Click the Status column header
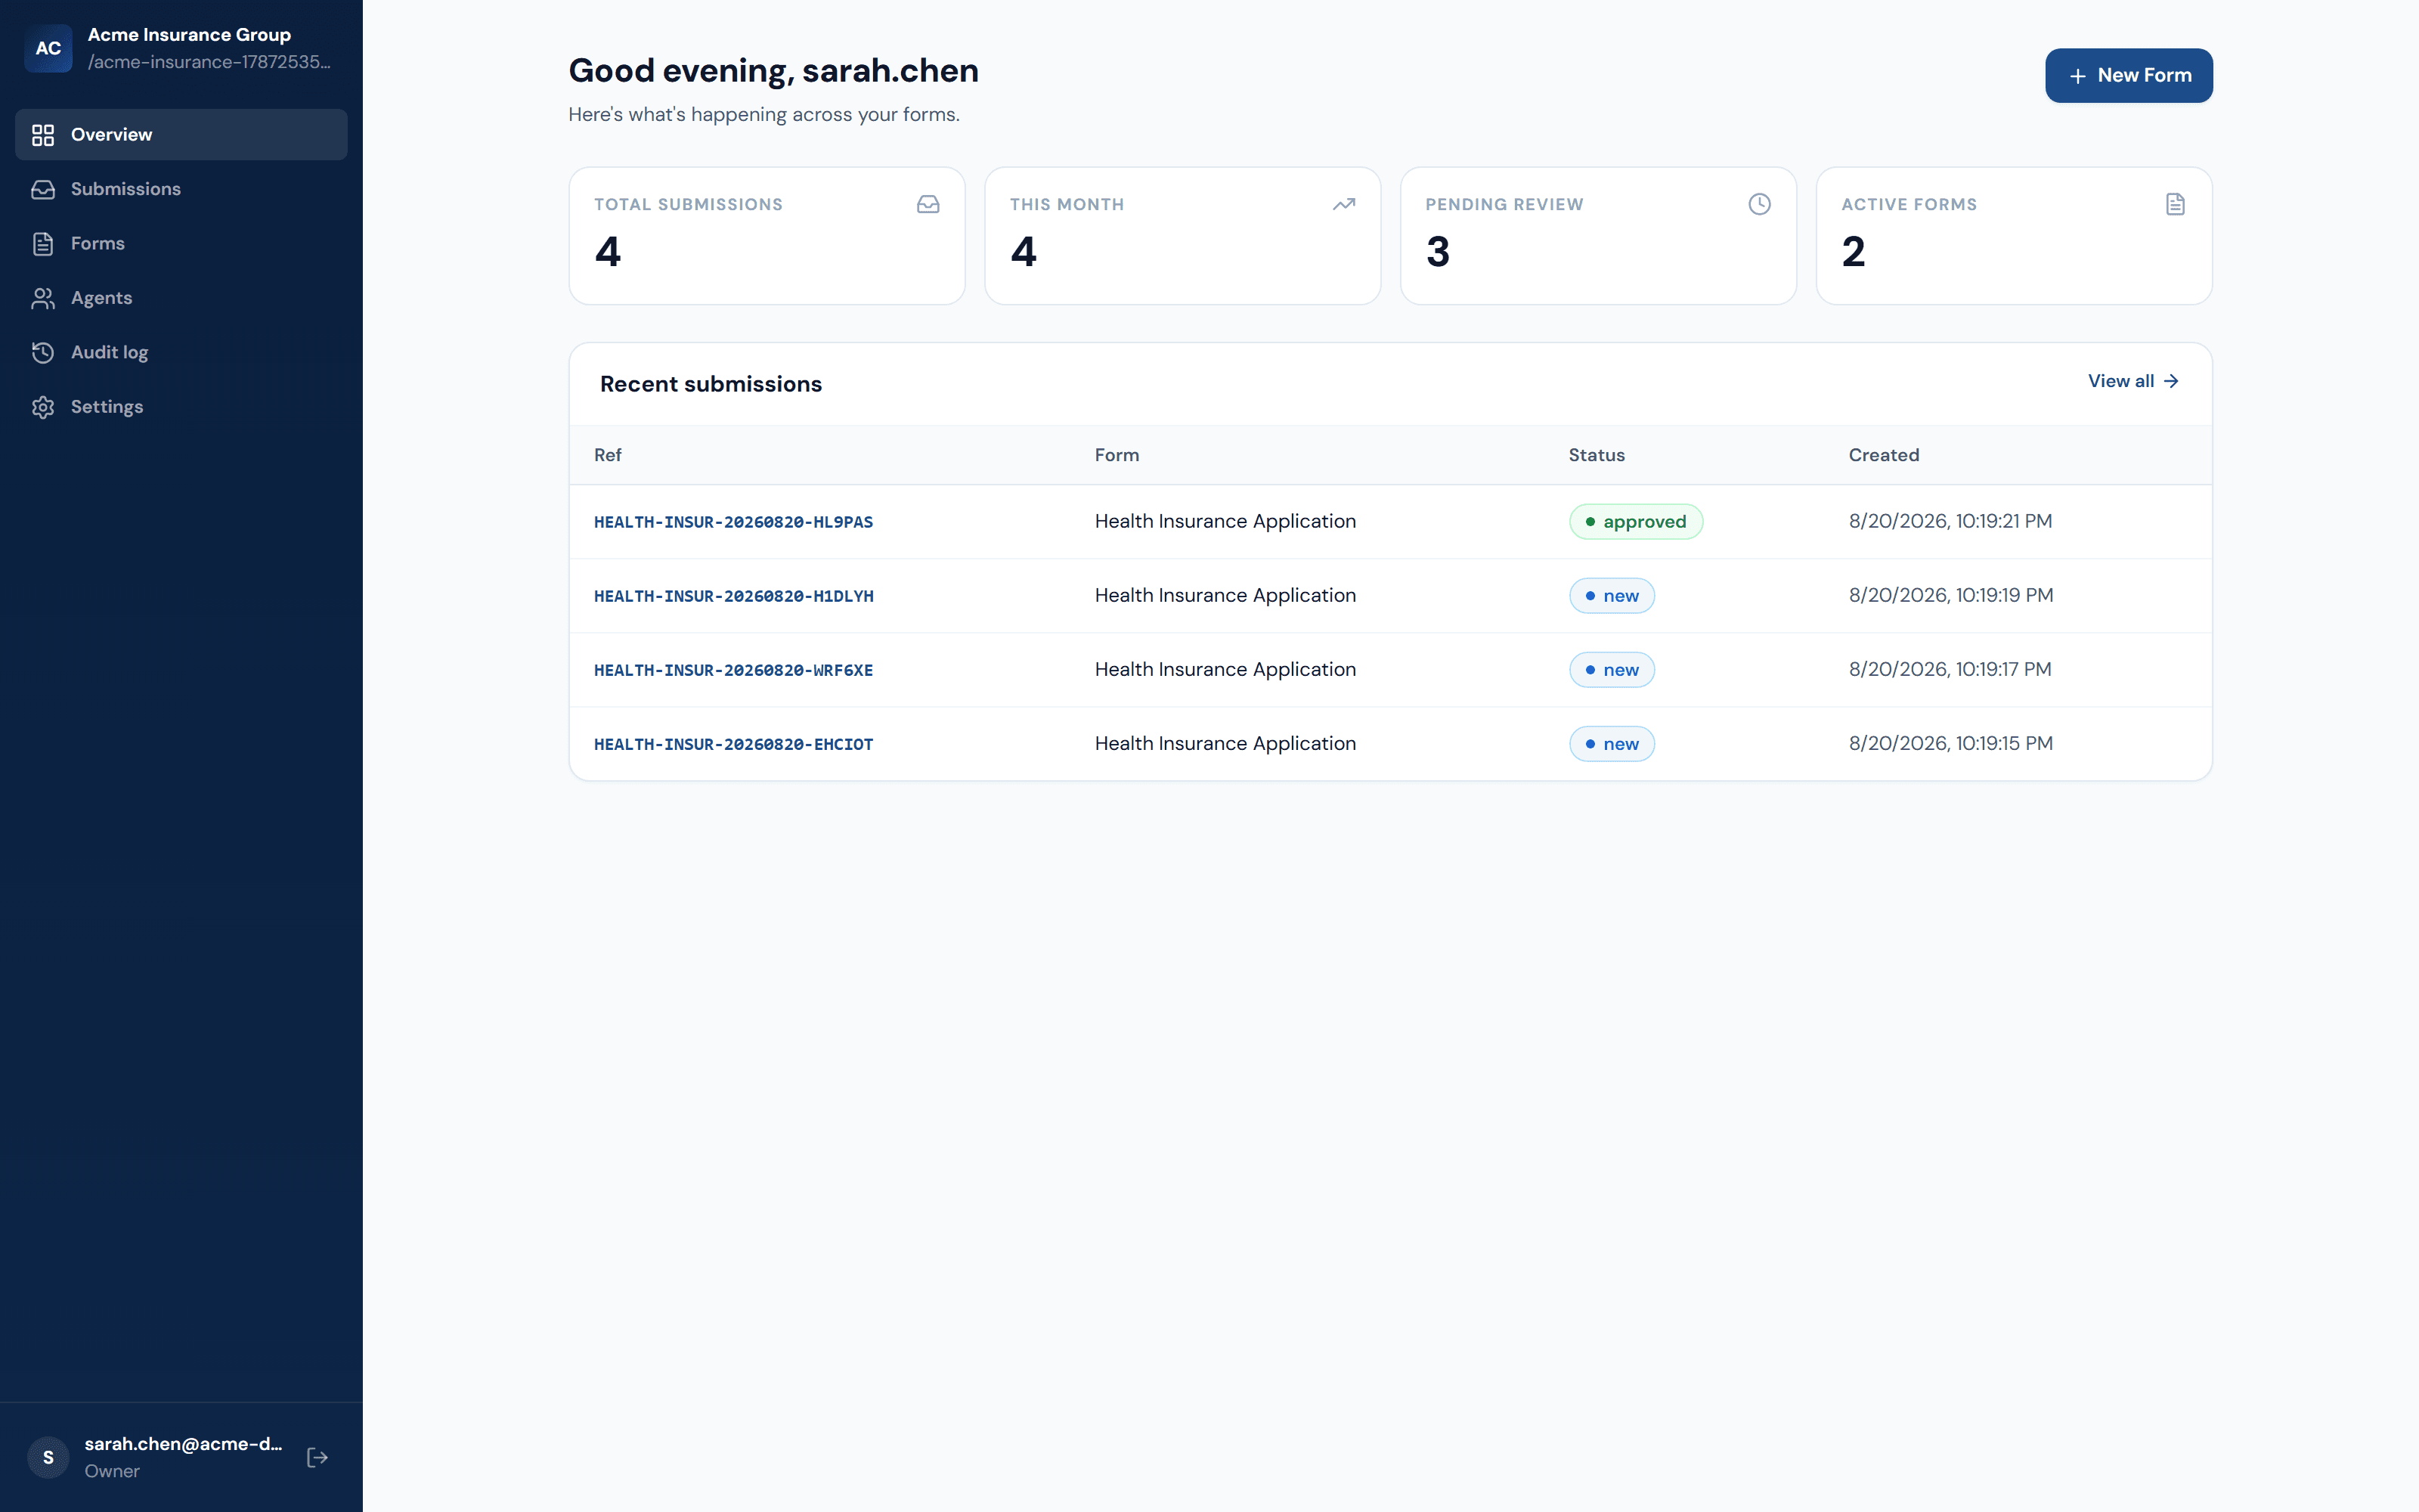The image size is (2419, 1512). (1597, 455)
